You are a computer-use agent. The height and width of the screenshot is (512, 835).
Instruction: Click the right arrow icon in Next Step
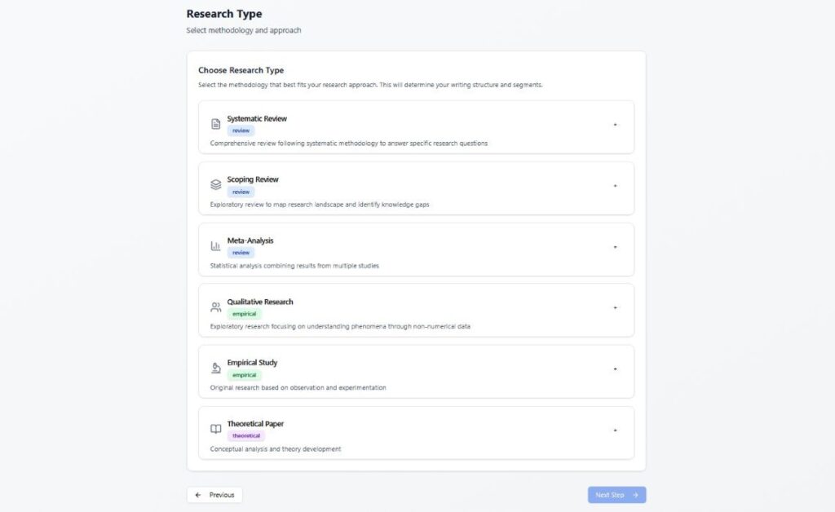pyautogui.click(x=635, y=495)
